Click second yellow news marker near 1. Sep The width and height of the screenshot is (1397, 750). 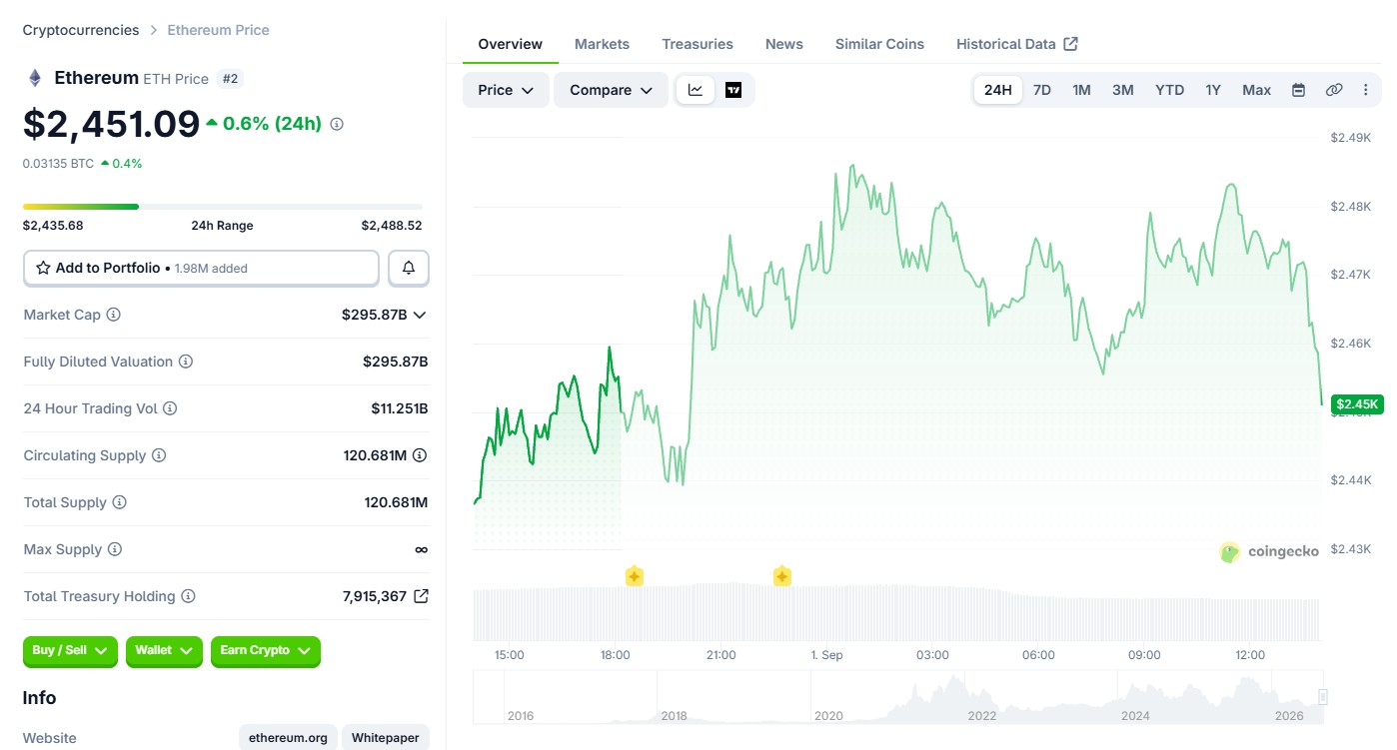(x=782, y=576)
